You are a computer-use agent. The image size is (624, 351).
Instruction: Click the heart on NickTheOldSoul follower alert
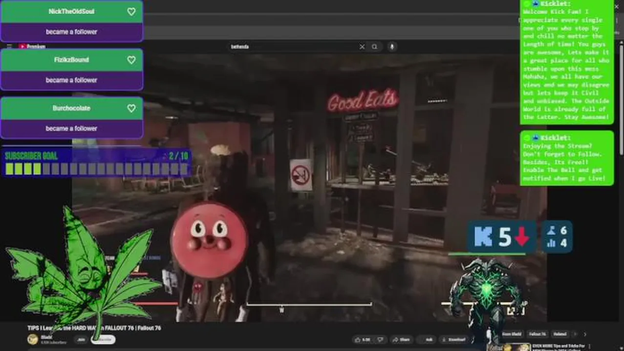[131, 12]
